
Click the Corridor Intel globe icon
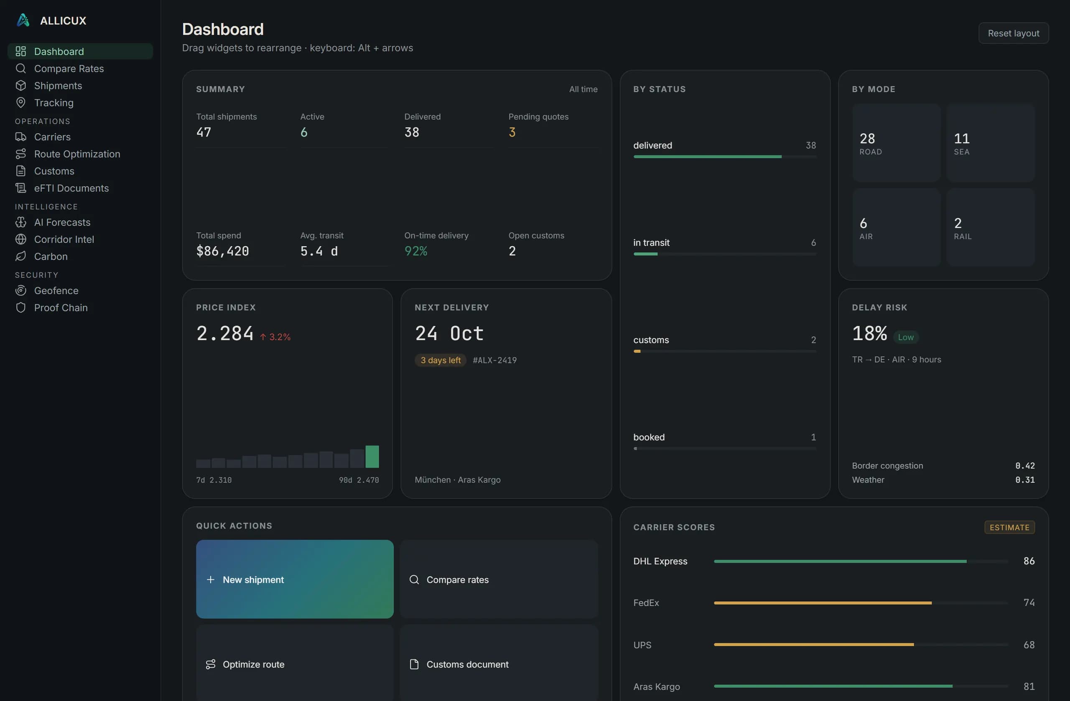coord(20,239)
